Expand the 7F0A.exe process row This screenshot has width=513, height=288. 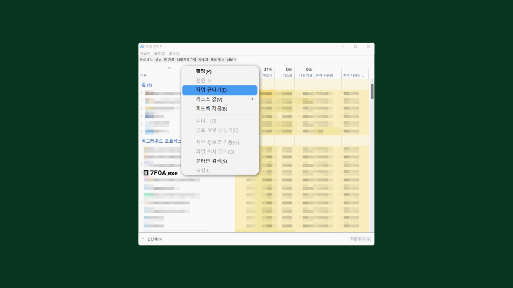[x=142, y=173]
